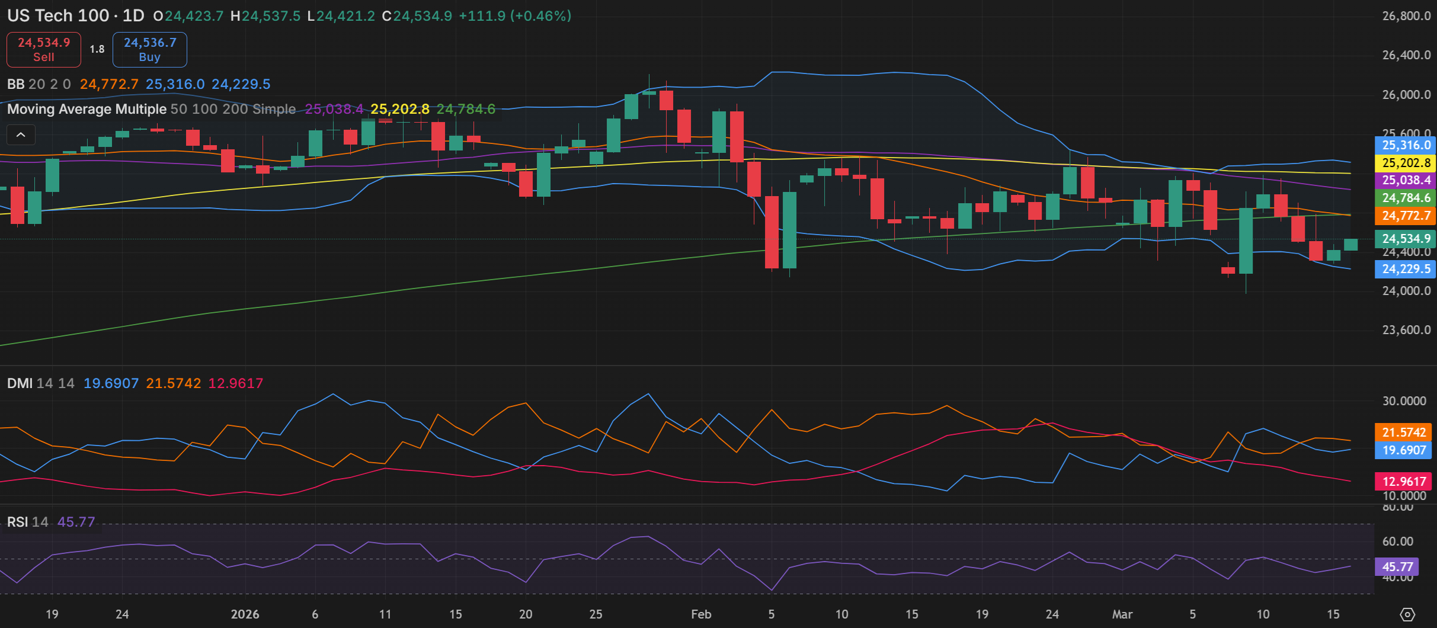Click the orange 21.5742 DMI axis tag
1437x628 pixels.
click(1403, 432)
